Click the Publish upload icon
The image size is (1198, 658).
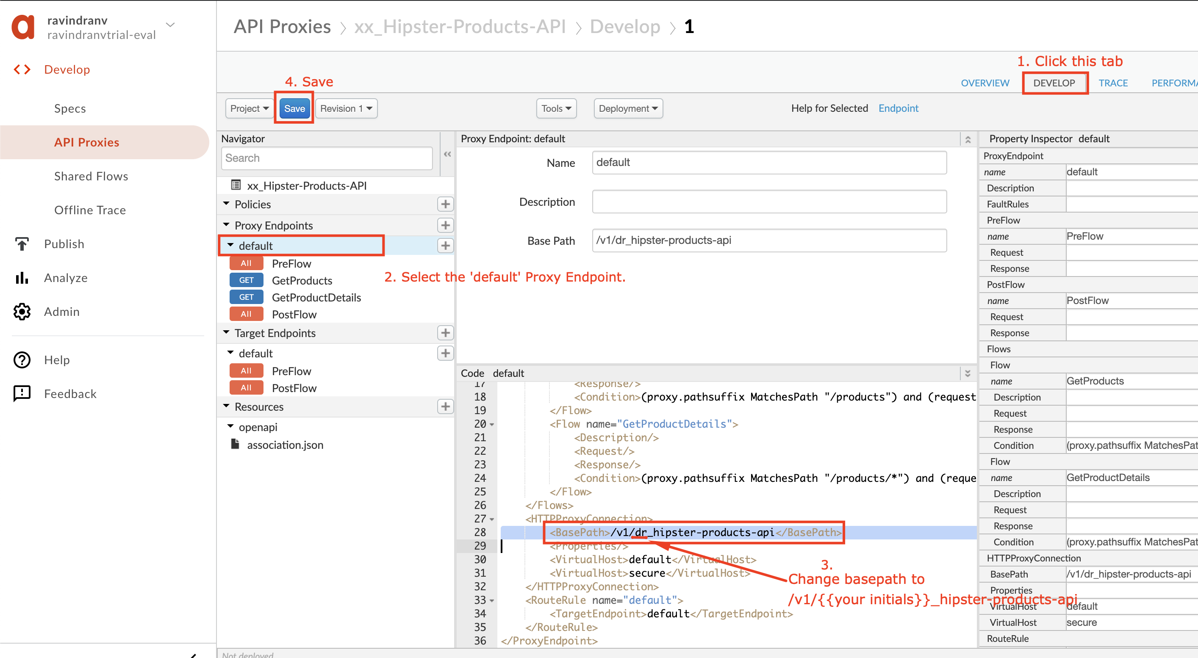tap(22, 244)
